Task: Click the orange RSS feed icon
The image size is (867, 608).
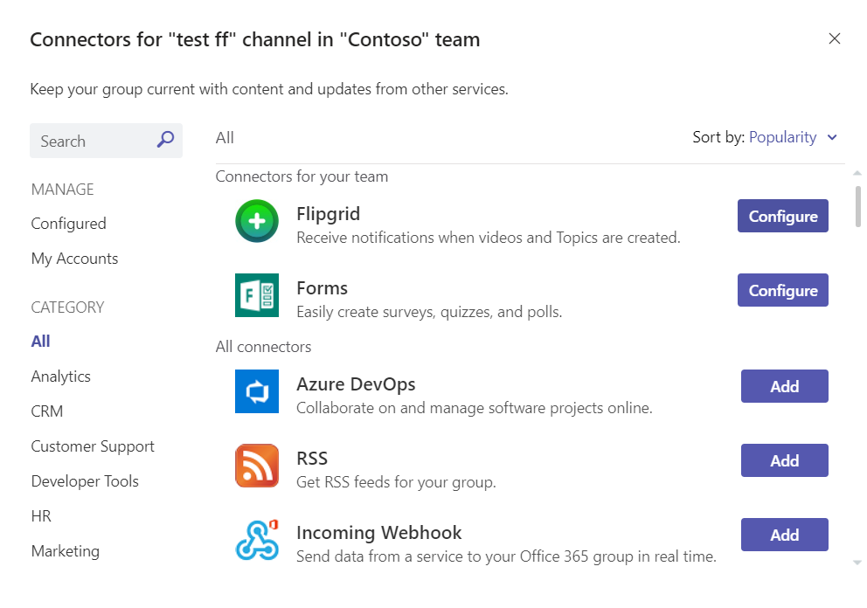Action: (x=257, y=466)
